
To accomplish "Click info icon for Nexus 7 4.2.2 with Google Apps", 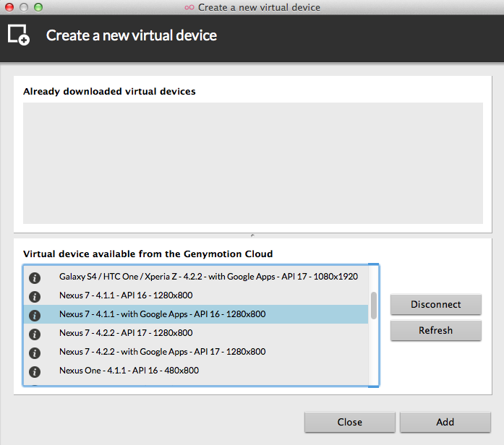I will (x=35, y=353).
